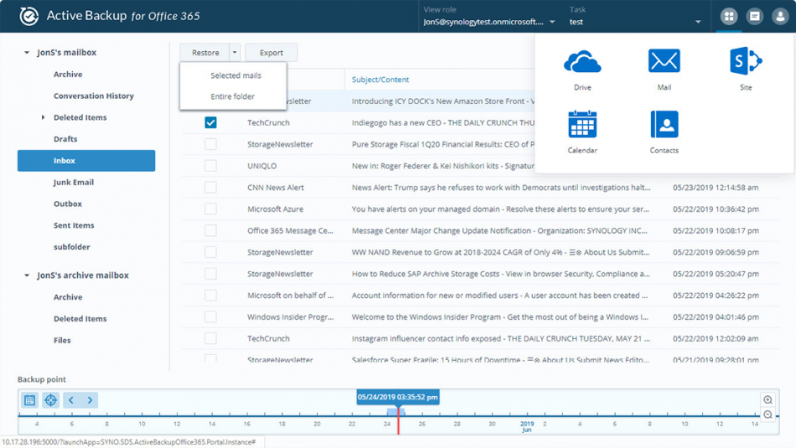Open the backup point calendar picker
Image resolution: width=796 pixels, height=448 pixels.
[30, 399]
